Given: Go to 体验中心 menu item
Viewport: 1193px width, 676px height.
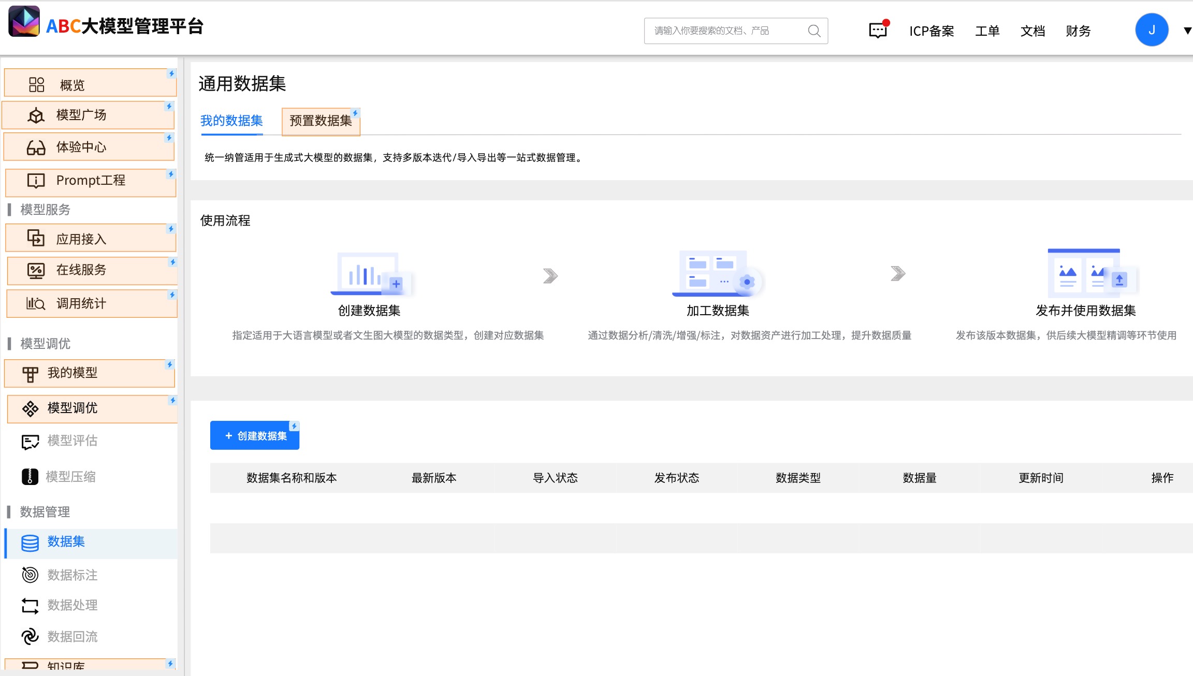Looking at the screenshot, I should pyautogui.click(x=89, y=147).
